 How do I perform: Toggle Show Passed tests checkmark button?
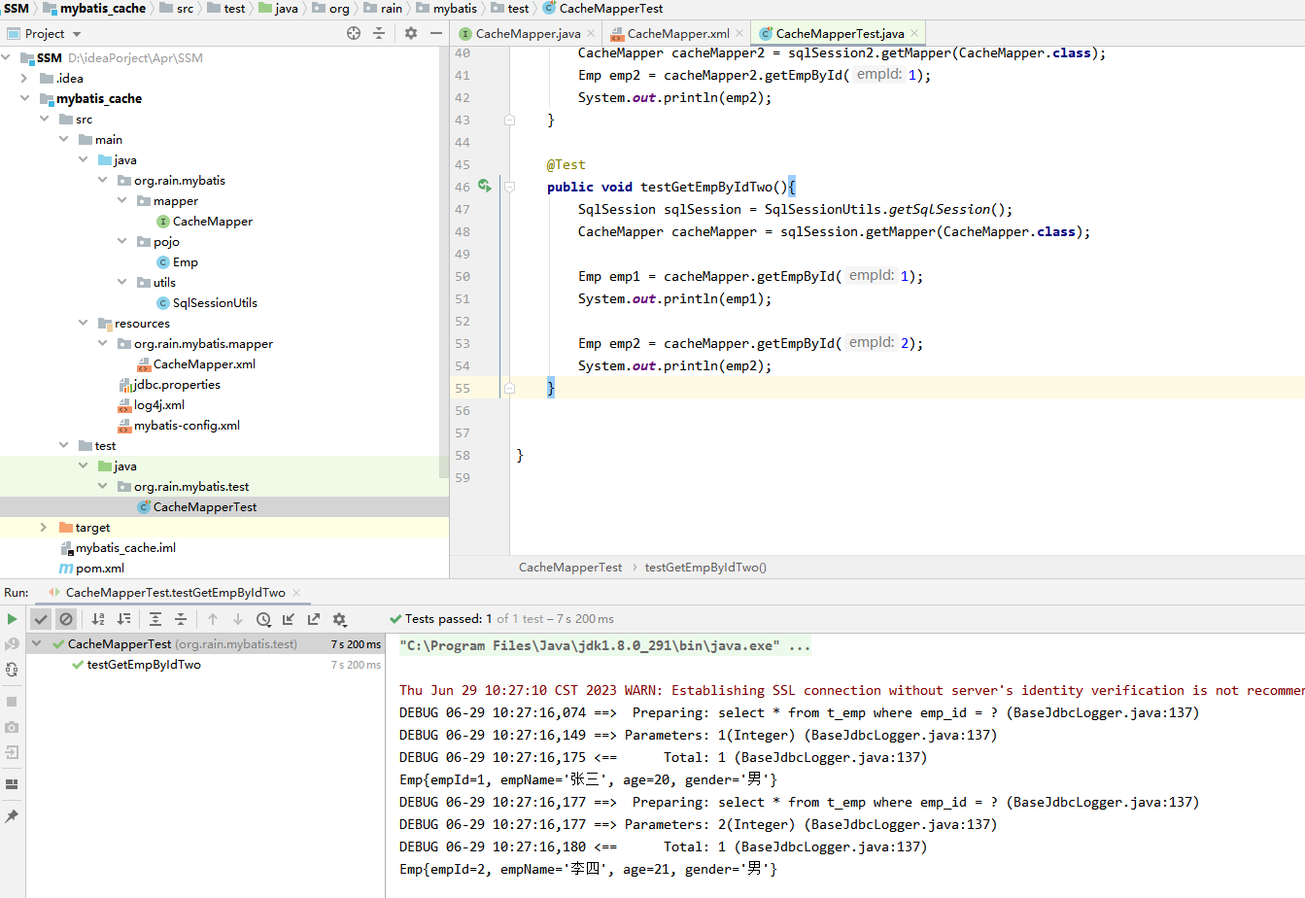[x=41, y=619]
